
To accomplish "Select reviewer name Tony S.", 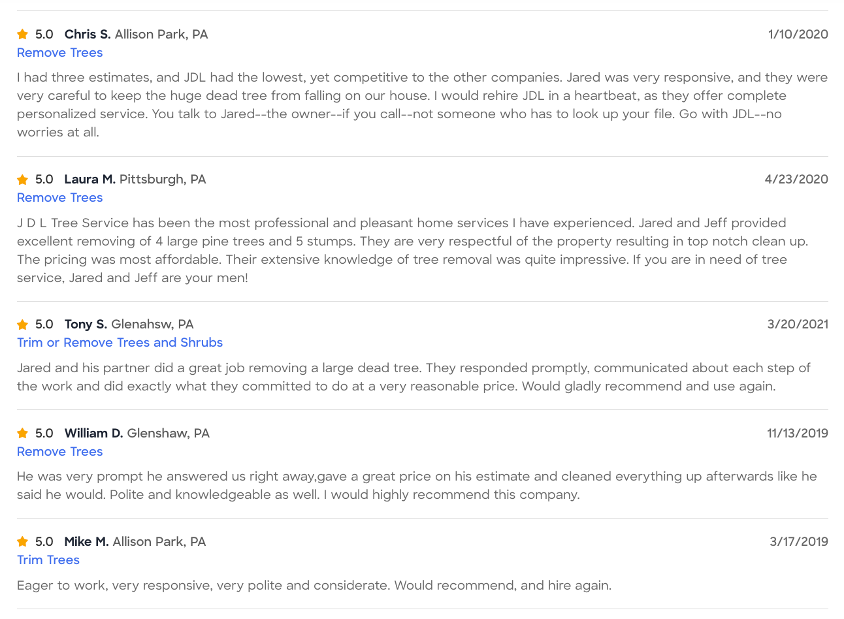I will pyautogui.click(x=86, y=324).
